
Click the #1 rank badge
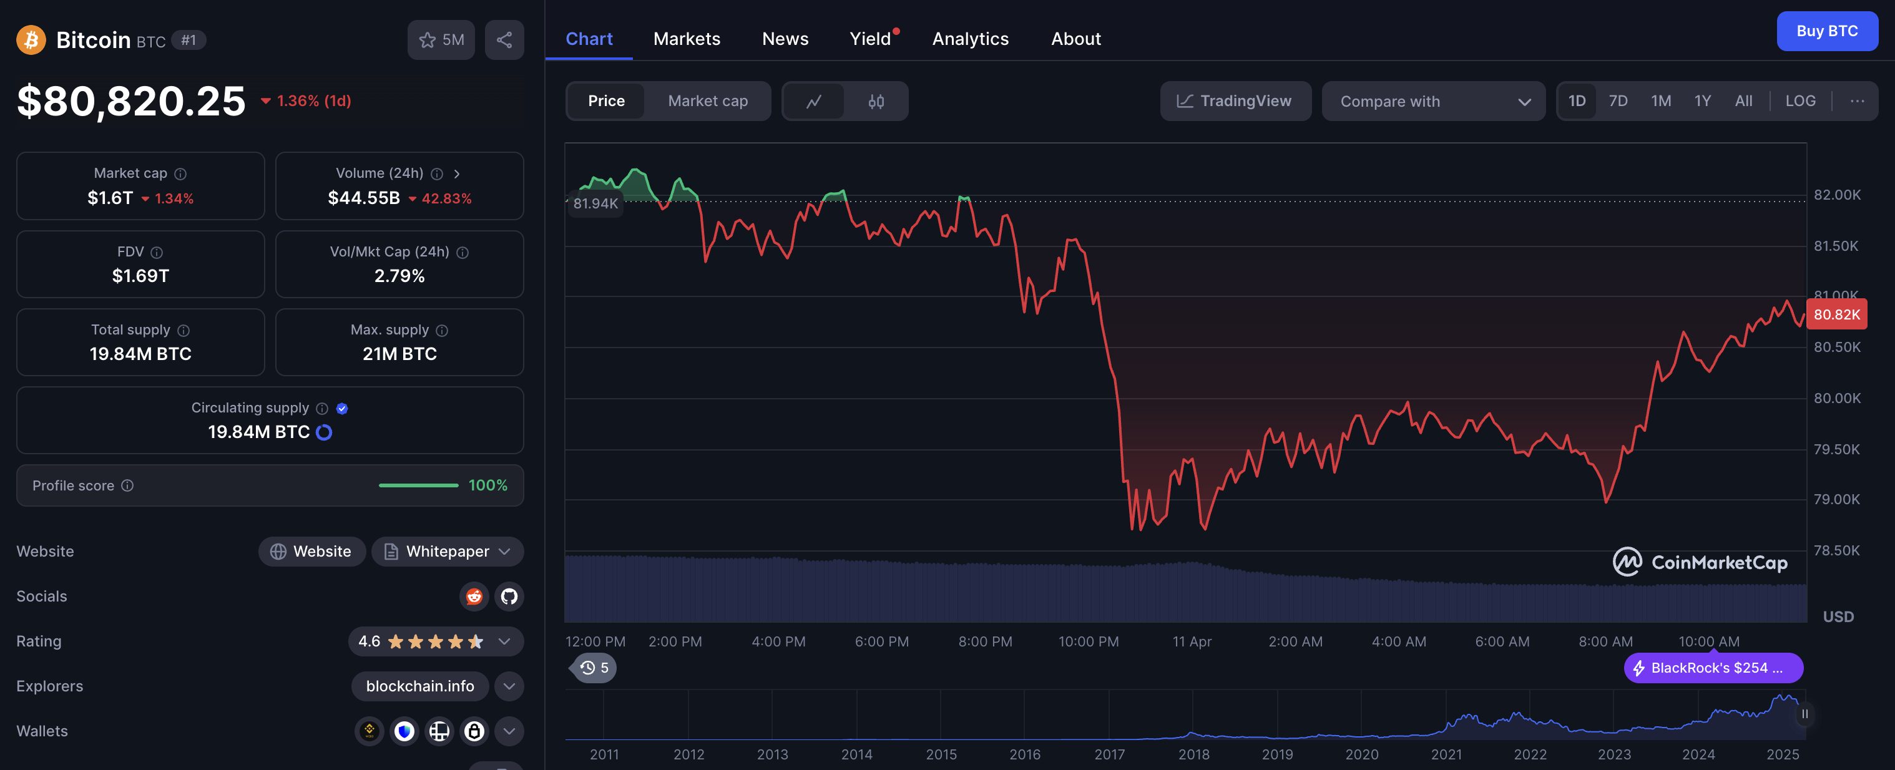point(189,40)
